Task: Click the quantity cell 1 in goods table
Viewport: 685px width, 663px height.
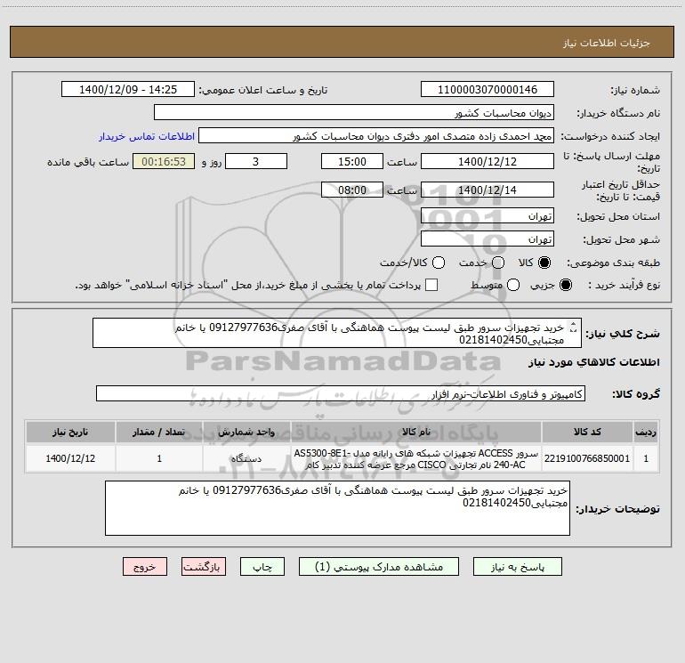Action: click(x=159, y=458)
